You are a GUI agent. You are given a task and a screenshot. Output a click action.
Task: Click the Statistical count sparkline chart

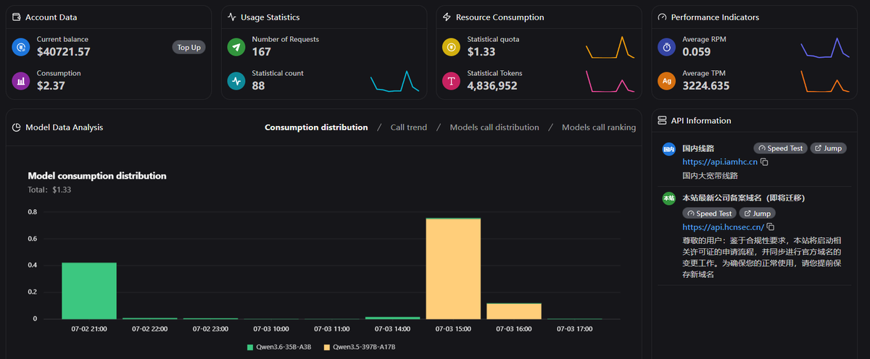coord(394,81)
